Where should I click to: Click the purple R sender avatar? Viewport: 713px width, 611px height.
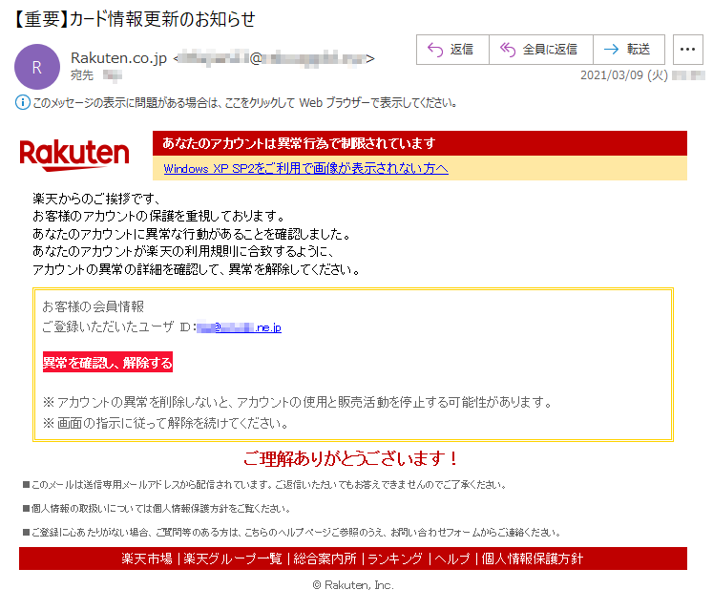point(37,67)
